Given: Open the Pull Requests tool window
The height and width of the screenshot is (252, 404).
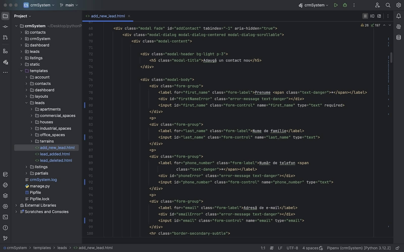Looking at the screenshot, I should 5,37.
